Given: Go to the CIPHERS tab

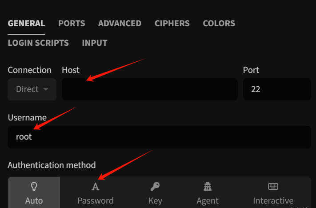Looking at the screenshot, I should (172, 24).
